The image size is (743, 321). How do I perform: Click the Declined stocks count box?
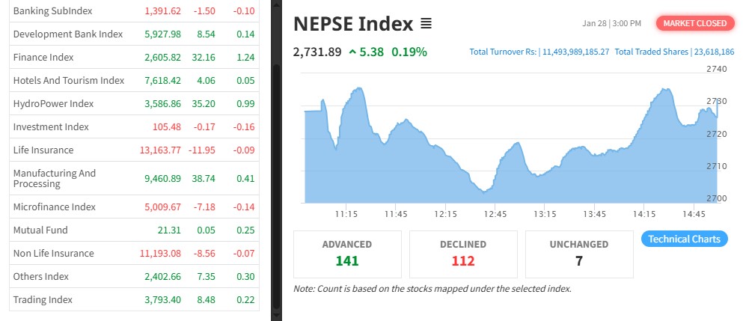click(463, 254)
